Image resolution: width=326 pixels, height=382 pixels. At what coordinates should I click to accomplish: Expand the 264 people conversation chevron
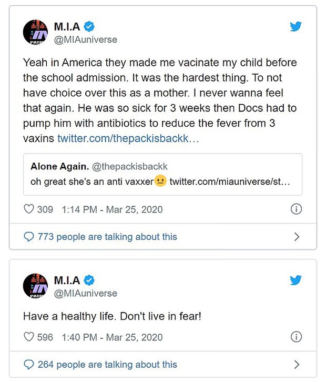click(297, 365)
